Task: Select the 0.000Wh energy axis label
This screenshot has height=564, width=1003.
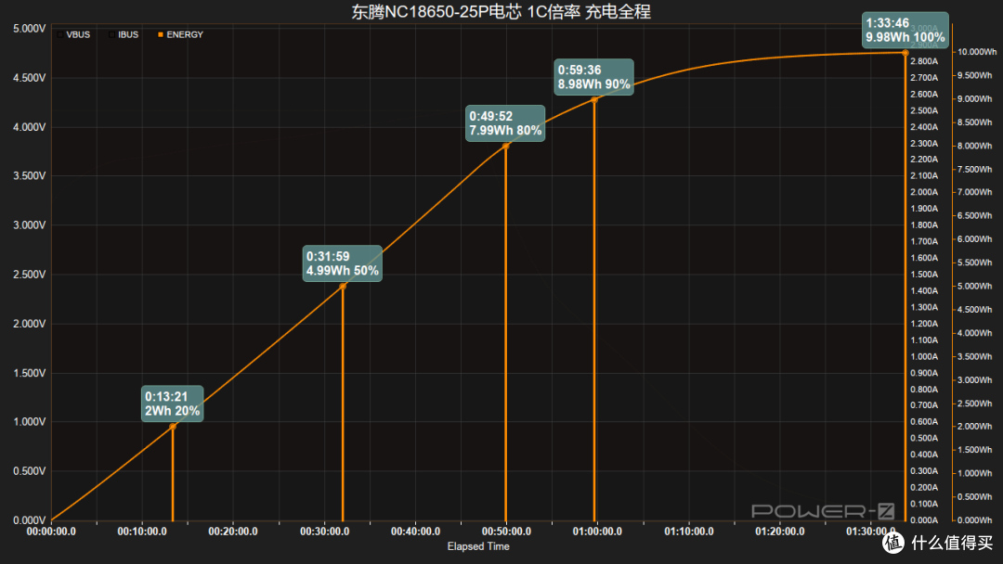Action: click(975, 520)
